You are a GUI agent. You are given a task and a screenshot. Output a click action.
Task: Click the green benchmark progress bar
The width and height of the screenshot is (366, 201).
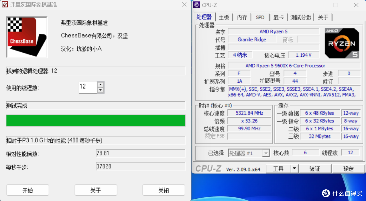pyautogui.click(x=96, y=120)
